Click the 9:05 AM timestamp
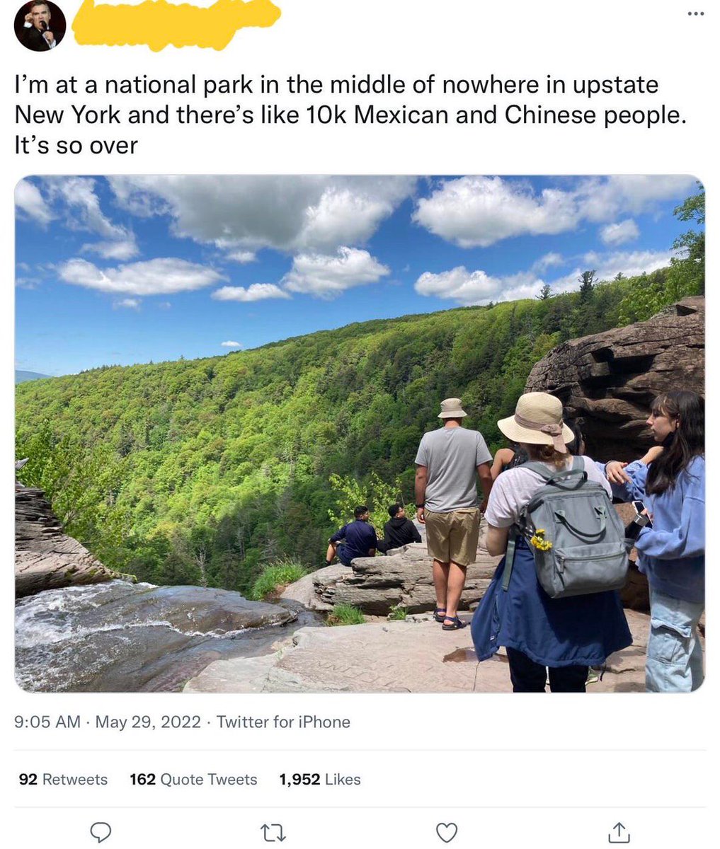This screenshot has height=849, width=720. click(x=47, y=722)
